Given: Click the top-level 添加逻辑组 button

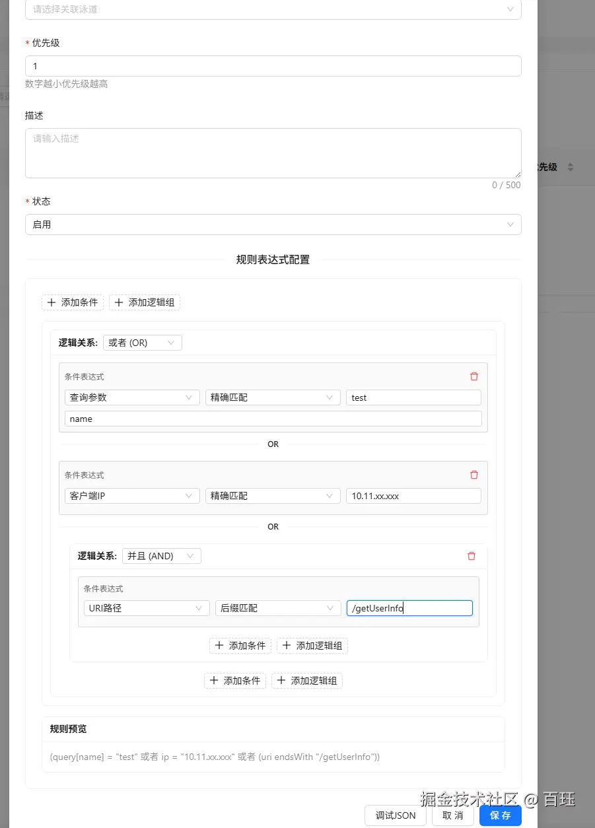Looking at the screenshot, I should point(145,302).
